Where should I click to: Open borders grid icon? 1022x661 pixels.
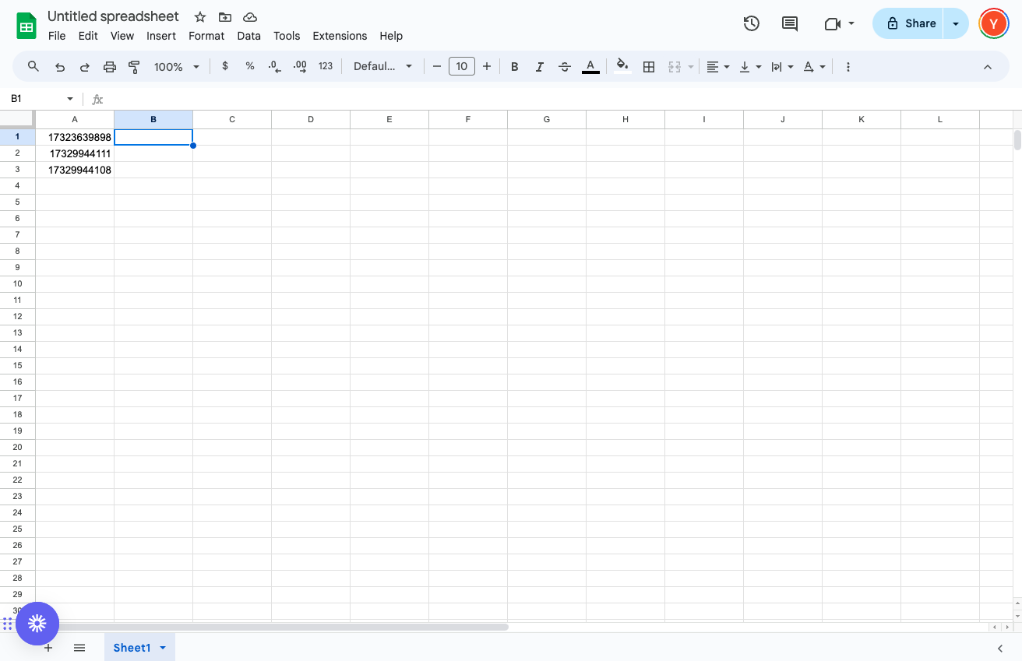click(649, 67)
